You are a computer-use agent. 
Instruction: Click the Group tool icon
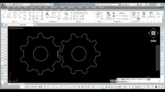[x=134, y=15]
